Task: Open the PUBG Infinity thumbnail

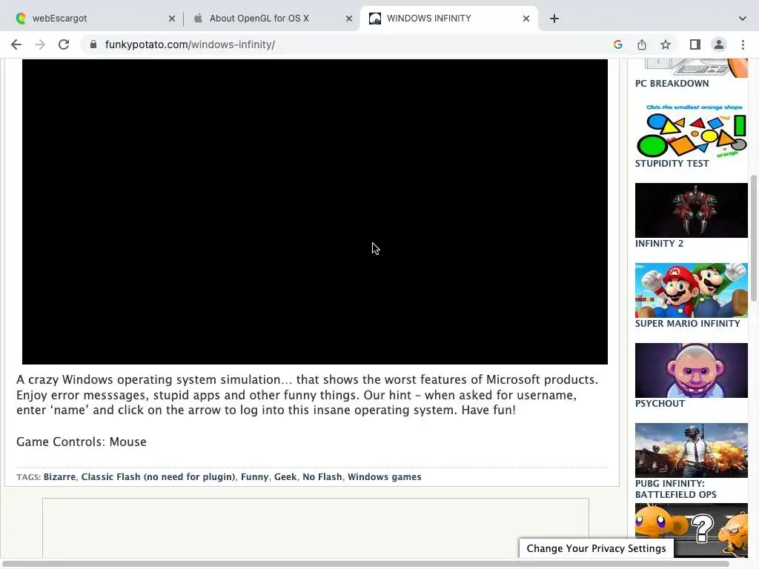Action: (x=692, y=450)
